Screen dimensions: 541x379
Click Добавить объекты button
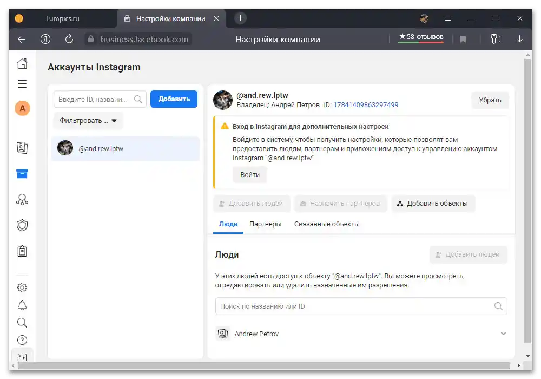point(433,204)
